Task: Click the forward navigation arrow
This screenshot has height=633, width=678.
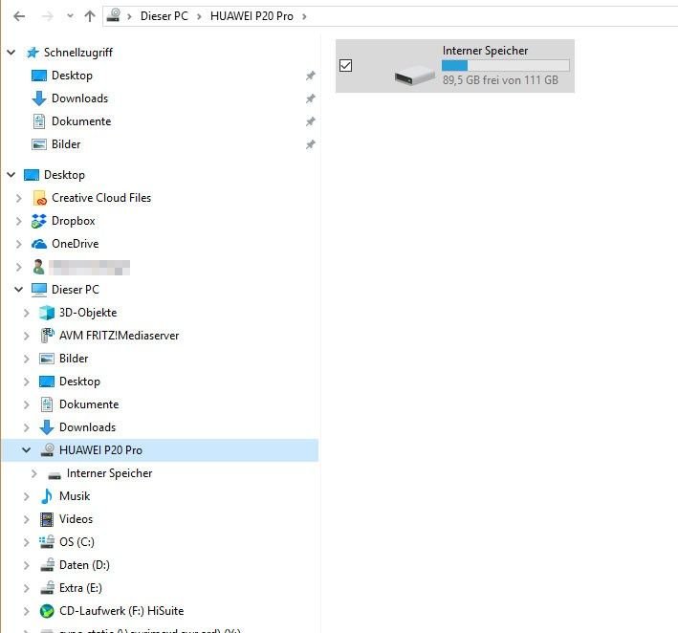Action: [47, 16]
